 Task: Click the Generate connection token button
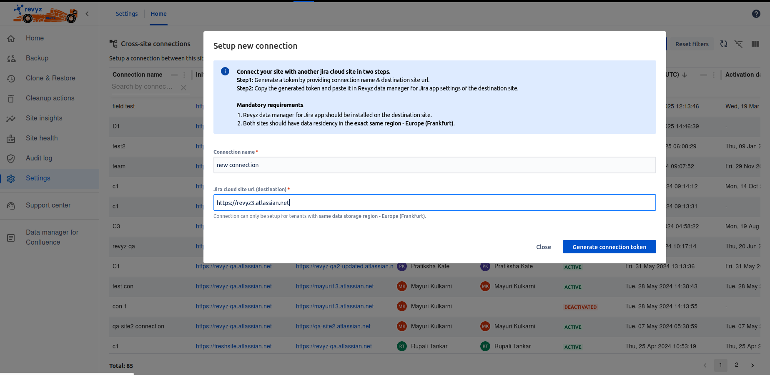pyautogui.click(x=609, y=247)
